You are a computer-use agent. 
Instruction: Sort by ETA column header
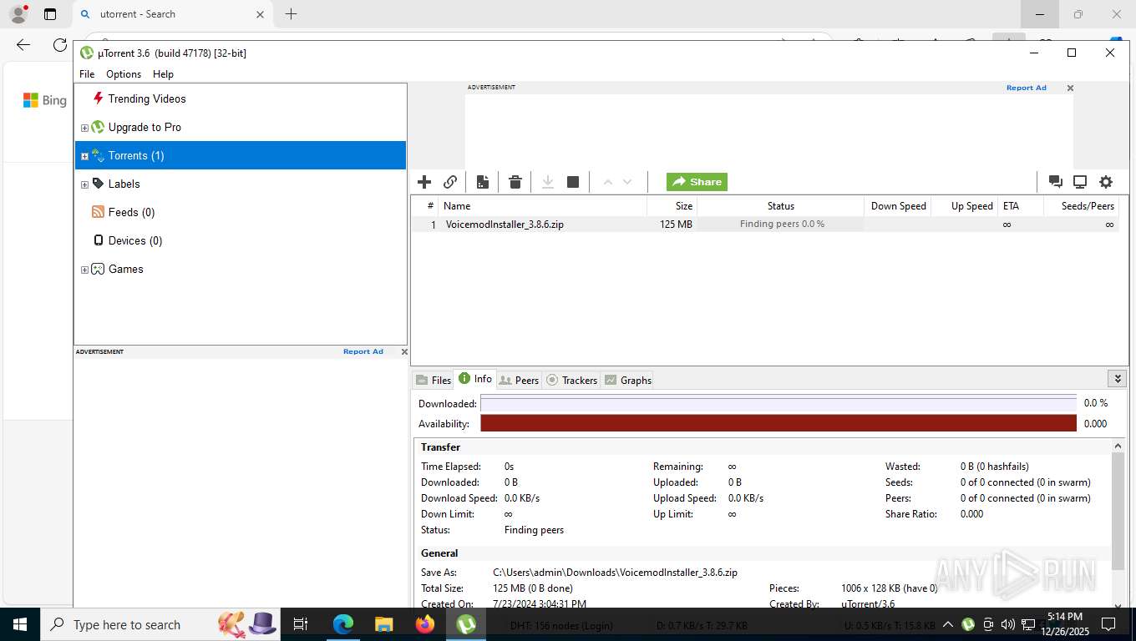(x=1021, y=206)
